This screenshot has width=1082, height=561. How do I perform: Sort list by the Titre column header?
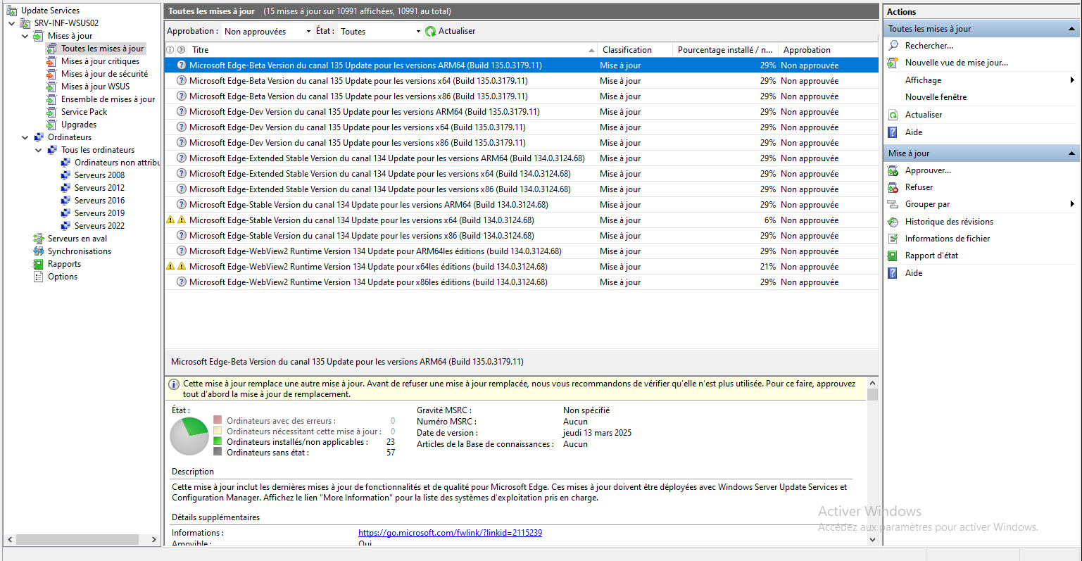[201, 50]
